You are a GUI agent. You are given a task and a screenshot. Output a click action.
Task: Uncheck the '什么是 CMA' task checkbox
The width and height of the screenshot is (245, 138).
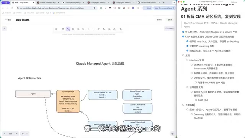tap(183, 32)
